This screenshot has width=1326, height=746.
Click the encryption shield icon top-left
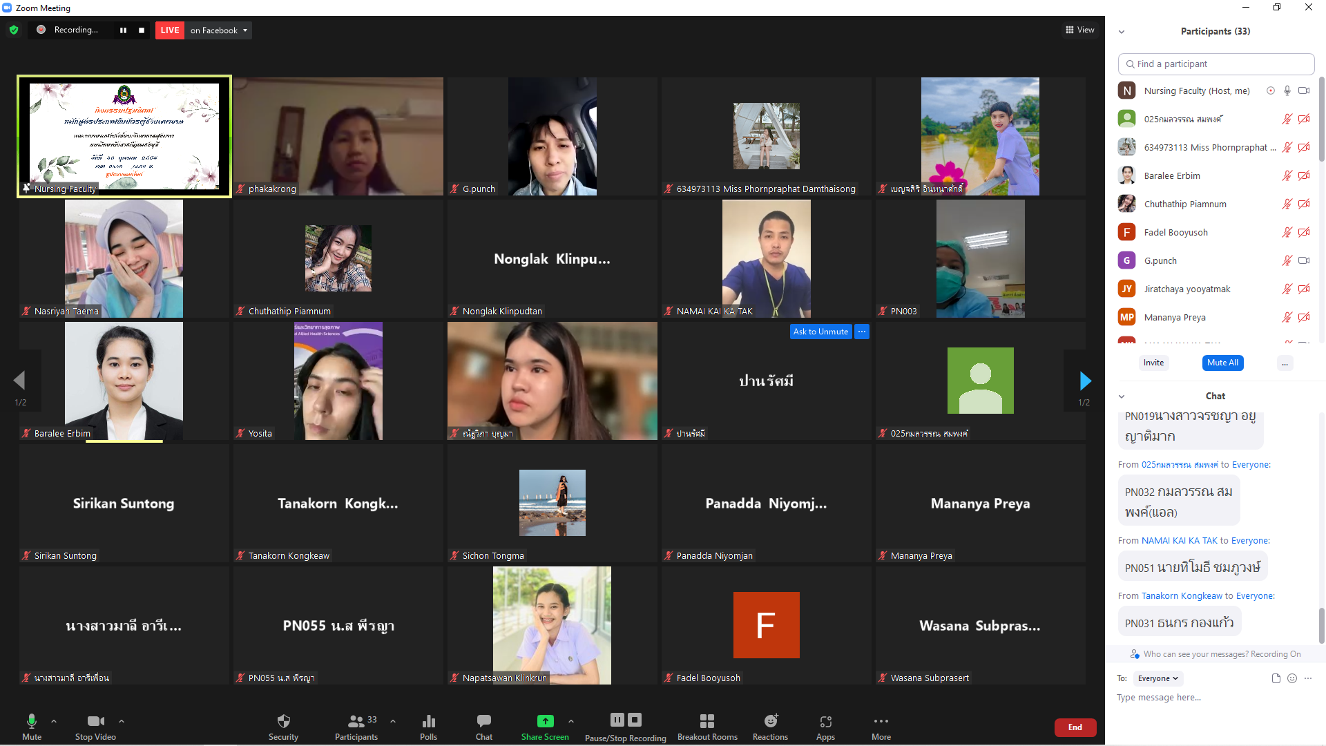coord(14,30)
